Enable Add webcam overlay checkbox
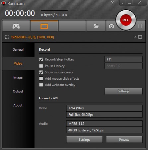 [41, 85]
